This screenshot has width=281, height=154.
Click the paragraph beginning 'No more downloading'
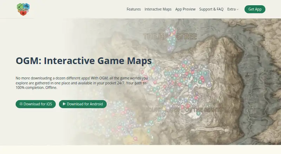point(82,83)
